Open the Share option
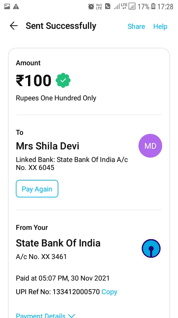Image resolution: width=178 pixels, height=318 pixels. pos(136,26)
